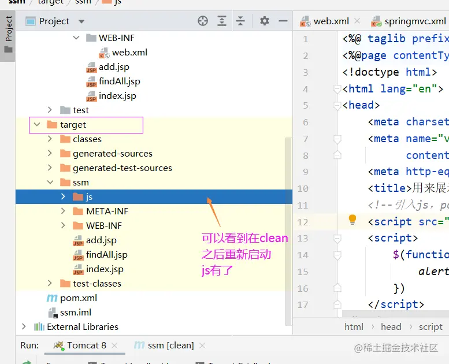Select index.jsp under target/ssm
Image resolution: width=449 pixels, height=364 pixels.
[x=105, y=269]
